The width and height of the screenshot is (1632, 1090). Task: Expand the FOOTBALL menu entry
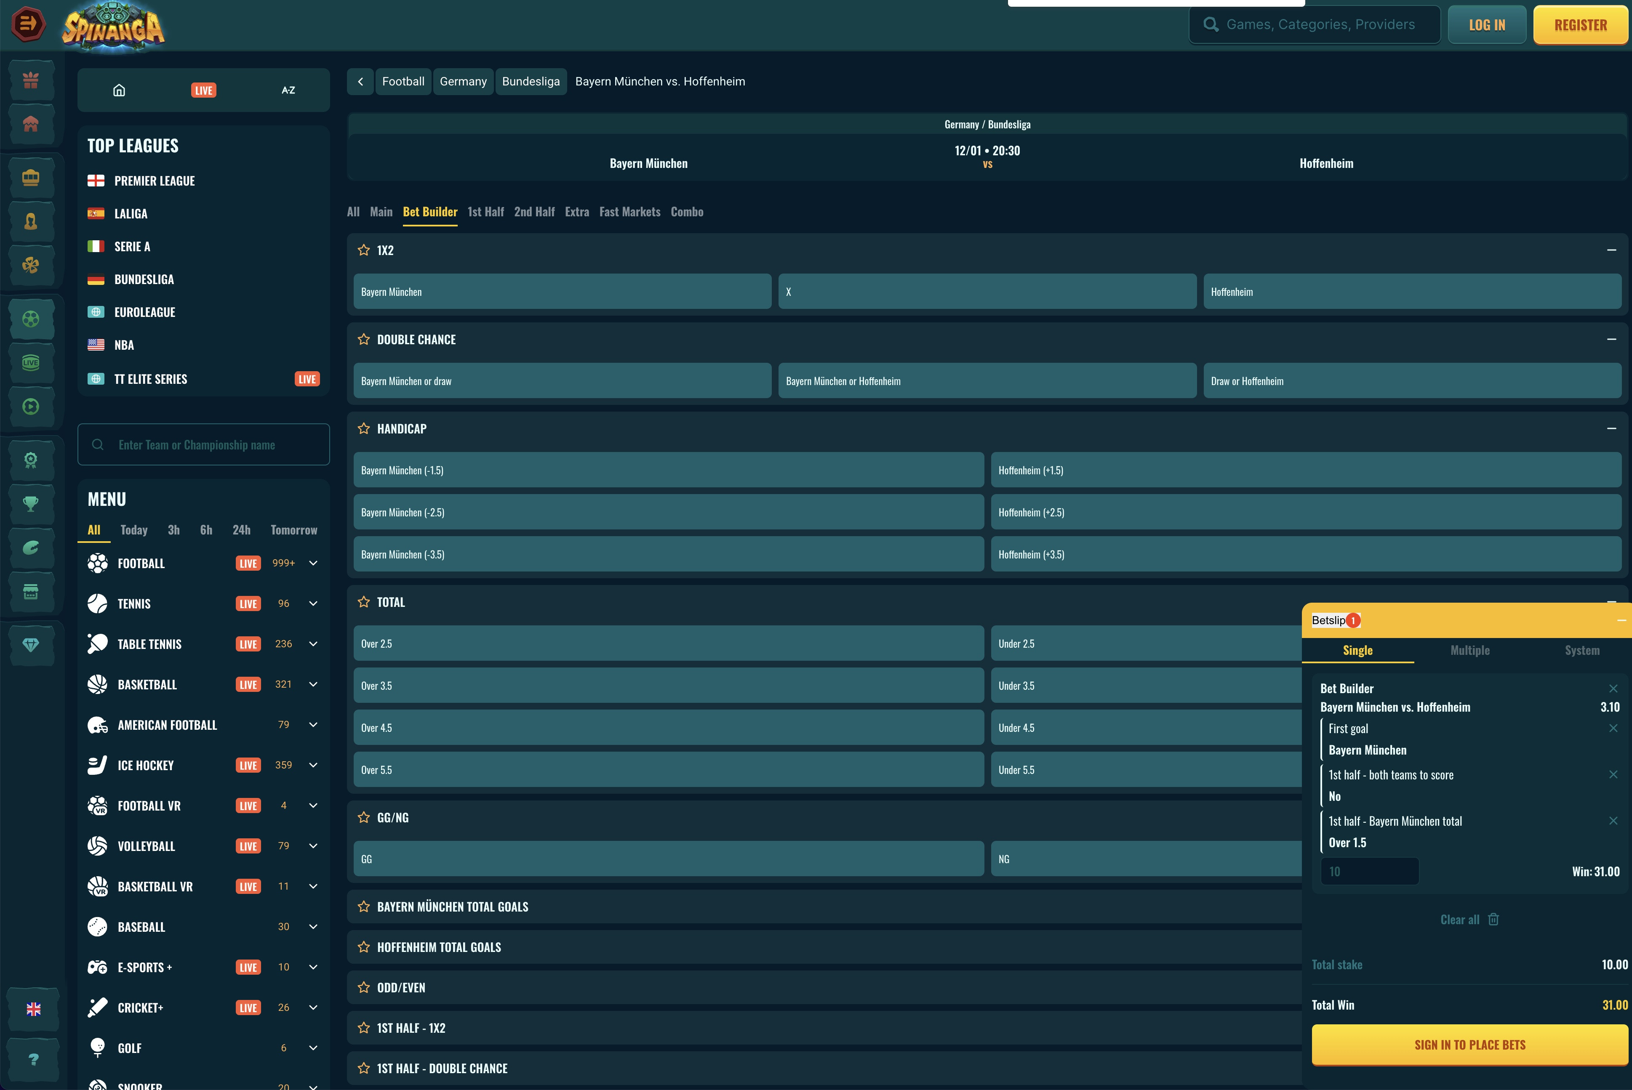(x=313, y=563)
